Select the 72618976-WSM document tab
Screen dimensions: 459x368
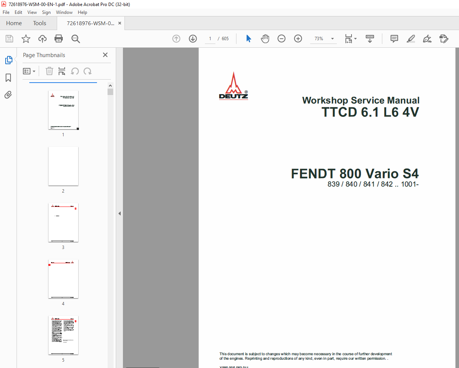[x=91, y=23]
